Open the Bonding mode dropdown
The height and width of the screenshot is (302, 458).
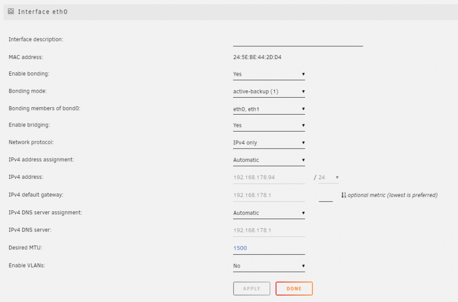(x=269, y=92)
